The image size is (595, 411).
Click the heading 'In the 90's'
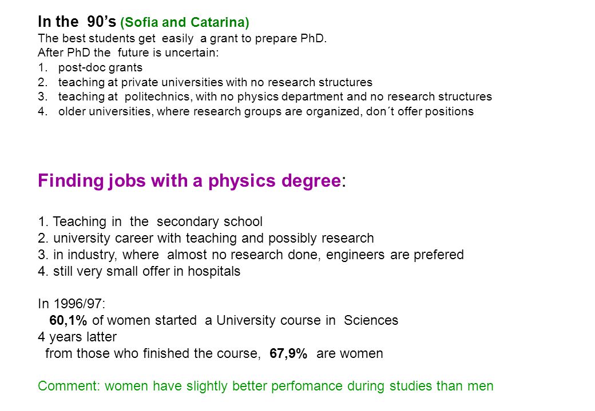[x=77, y=22]
